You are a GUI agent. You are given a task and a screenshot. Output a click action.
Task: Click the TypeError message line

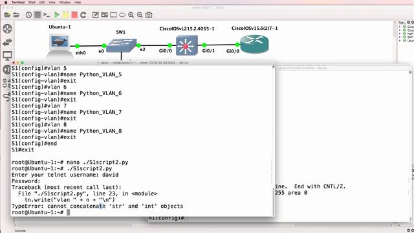97,206
